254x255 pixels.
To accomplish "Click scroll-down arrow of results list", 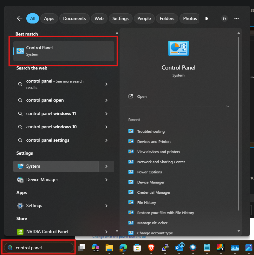I will (117, 231).
